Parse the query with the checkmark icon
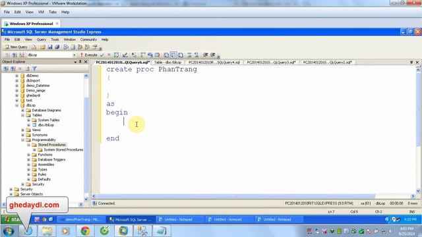422x237 pixels. point(102,55)
